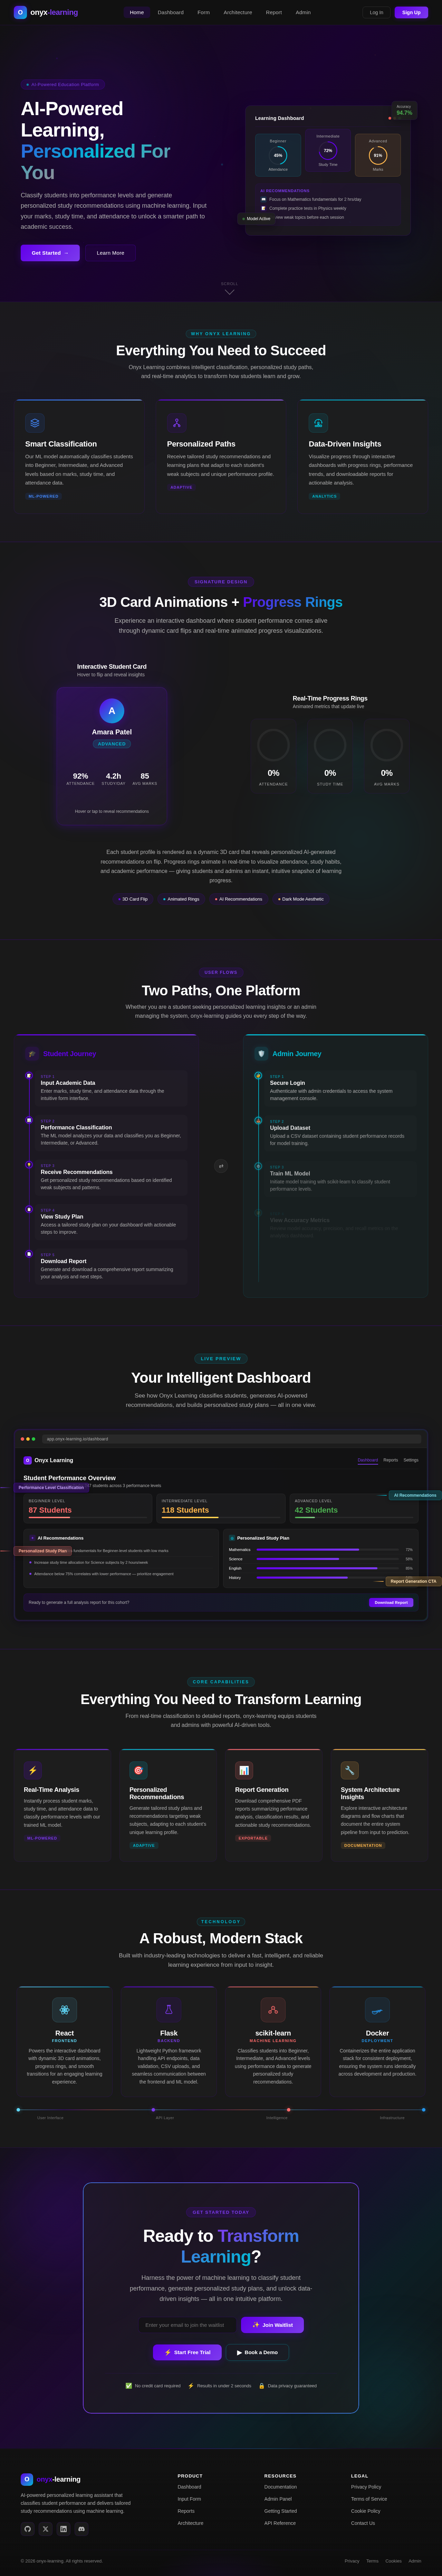Click the Download Report button in the preview
This screenshot has height=2576, width=442.
[x=391, y=1602]
